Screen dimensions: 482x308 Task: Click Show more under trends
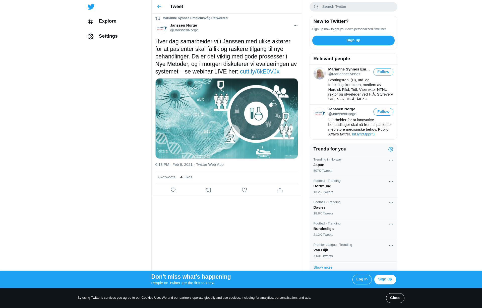pos(323,267)
